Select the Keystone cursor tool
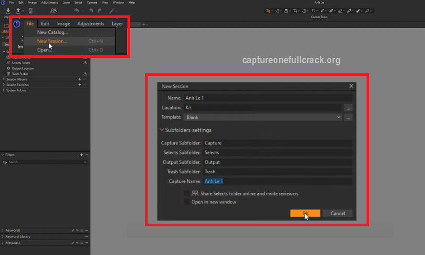Viewport: 425px width, 255px height. [x=313, y=11]
